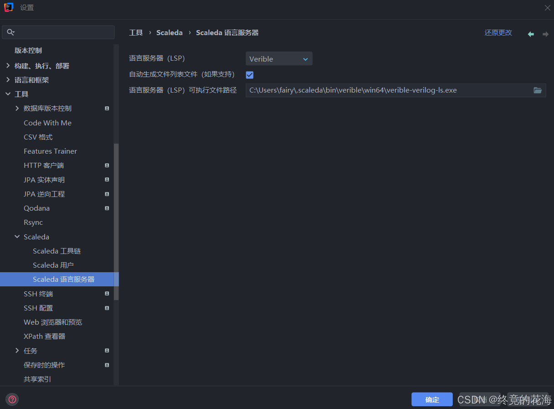
Task: Click the IntelliJ IDEA logo icon
Action: pos(9,7)
